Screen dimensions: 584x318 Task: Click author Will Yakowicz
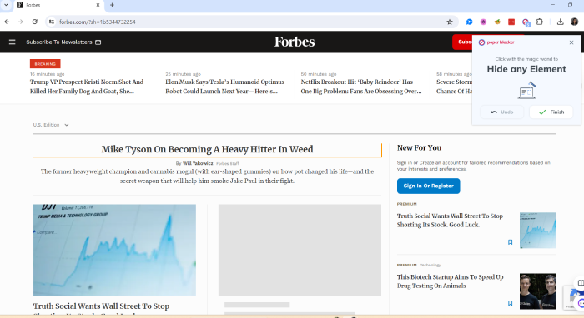pyautogui.click(x=198, y=163)
